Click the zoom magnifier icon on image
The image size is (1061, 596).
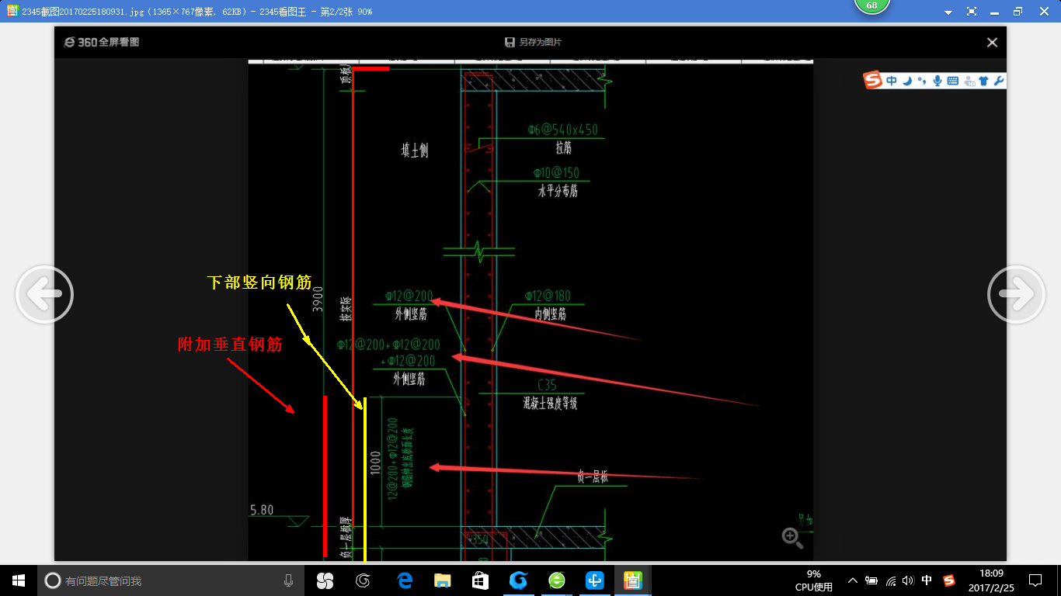point(792,538)
